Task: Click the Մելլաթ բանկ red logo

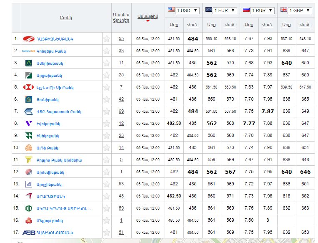Action: tap(29, 220)
